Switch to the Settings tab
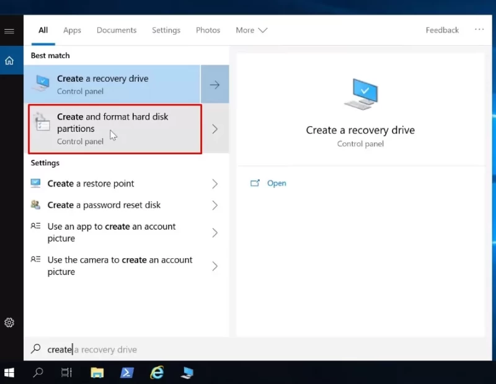The image size is (496, 384). [166, 30]
